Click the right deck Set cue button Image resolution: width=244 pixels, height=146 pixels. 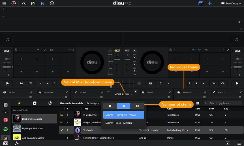tap(214, 83)
